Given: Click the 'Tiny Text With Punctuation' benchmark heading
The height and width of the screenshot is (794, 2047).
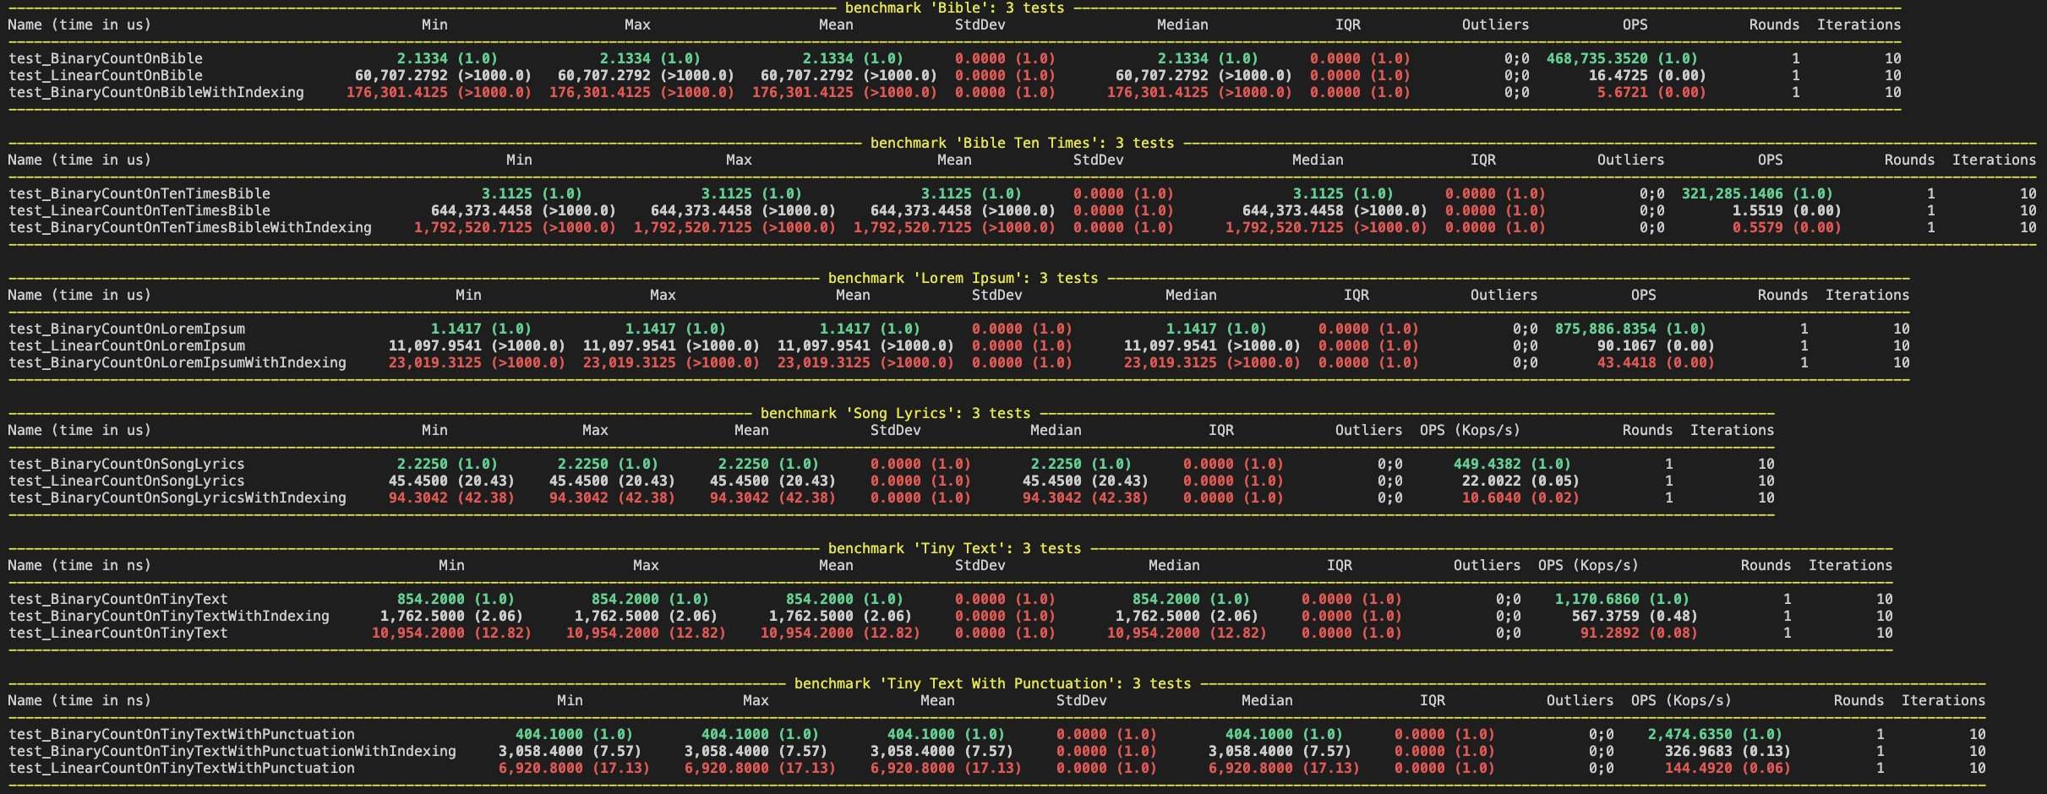Looking at the screenshot, I should (x=992, y=684).
